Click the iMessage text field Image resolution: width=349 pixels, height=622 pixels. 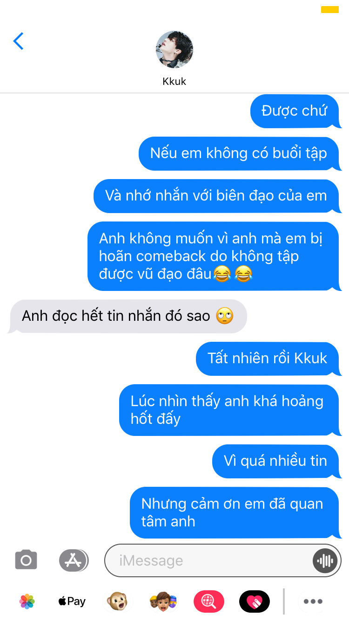coord(223,560)
